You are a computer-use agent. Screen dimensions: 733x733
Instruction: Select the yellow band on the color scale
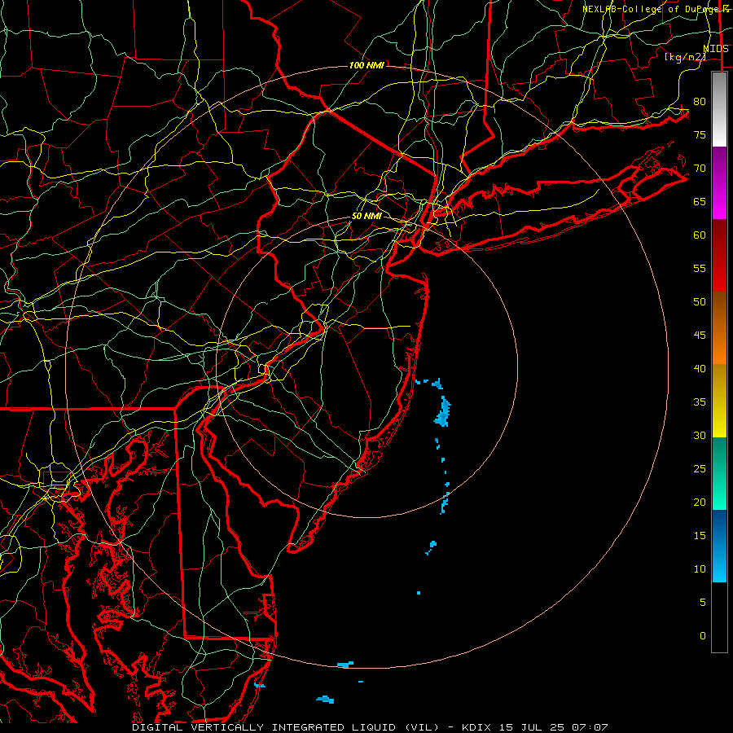point(719,401)
